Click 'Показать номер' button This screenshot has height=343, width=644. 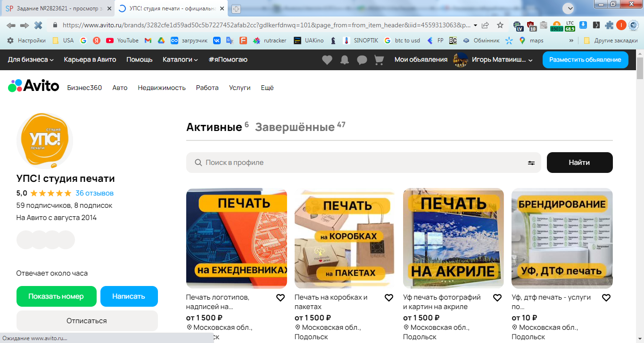(56, 296)
